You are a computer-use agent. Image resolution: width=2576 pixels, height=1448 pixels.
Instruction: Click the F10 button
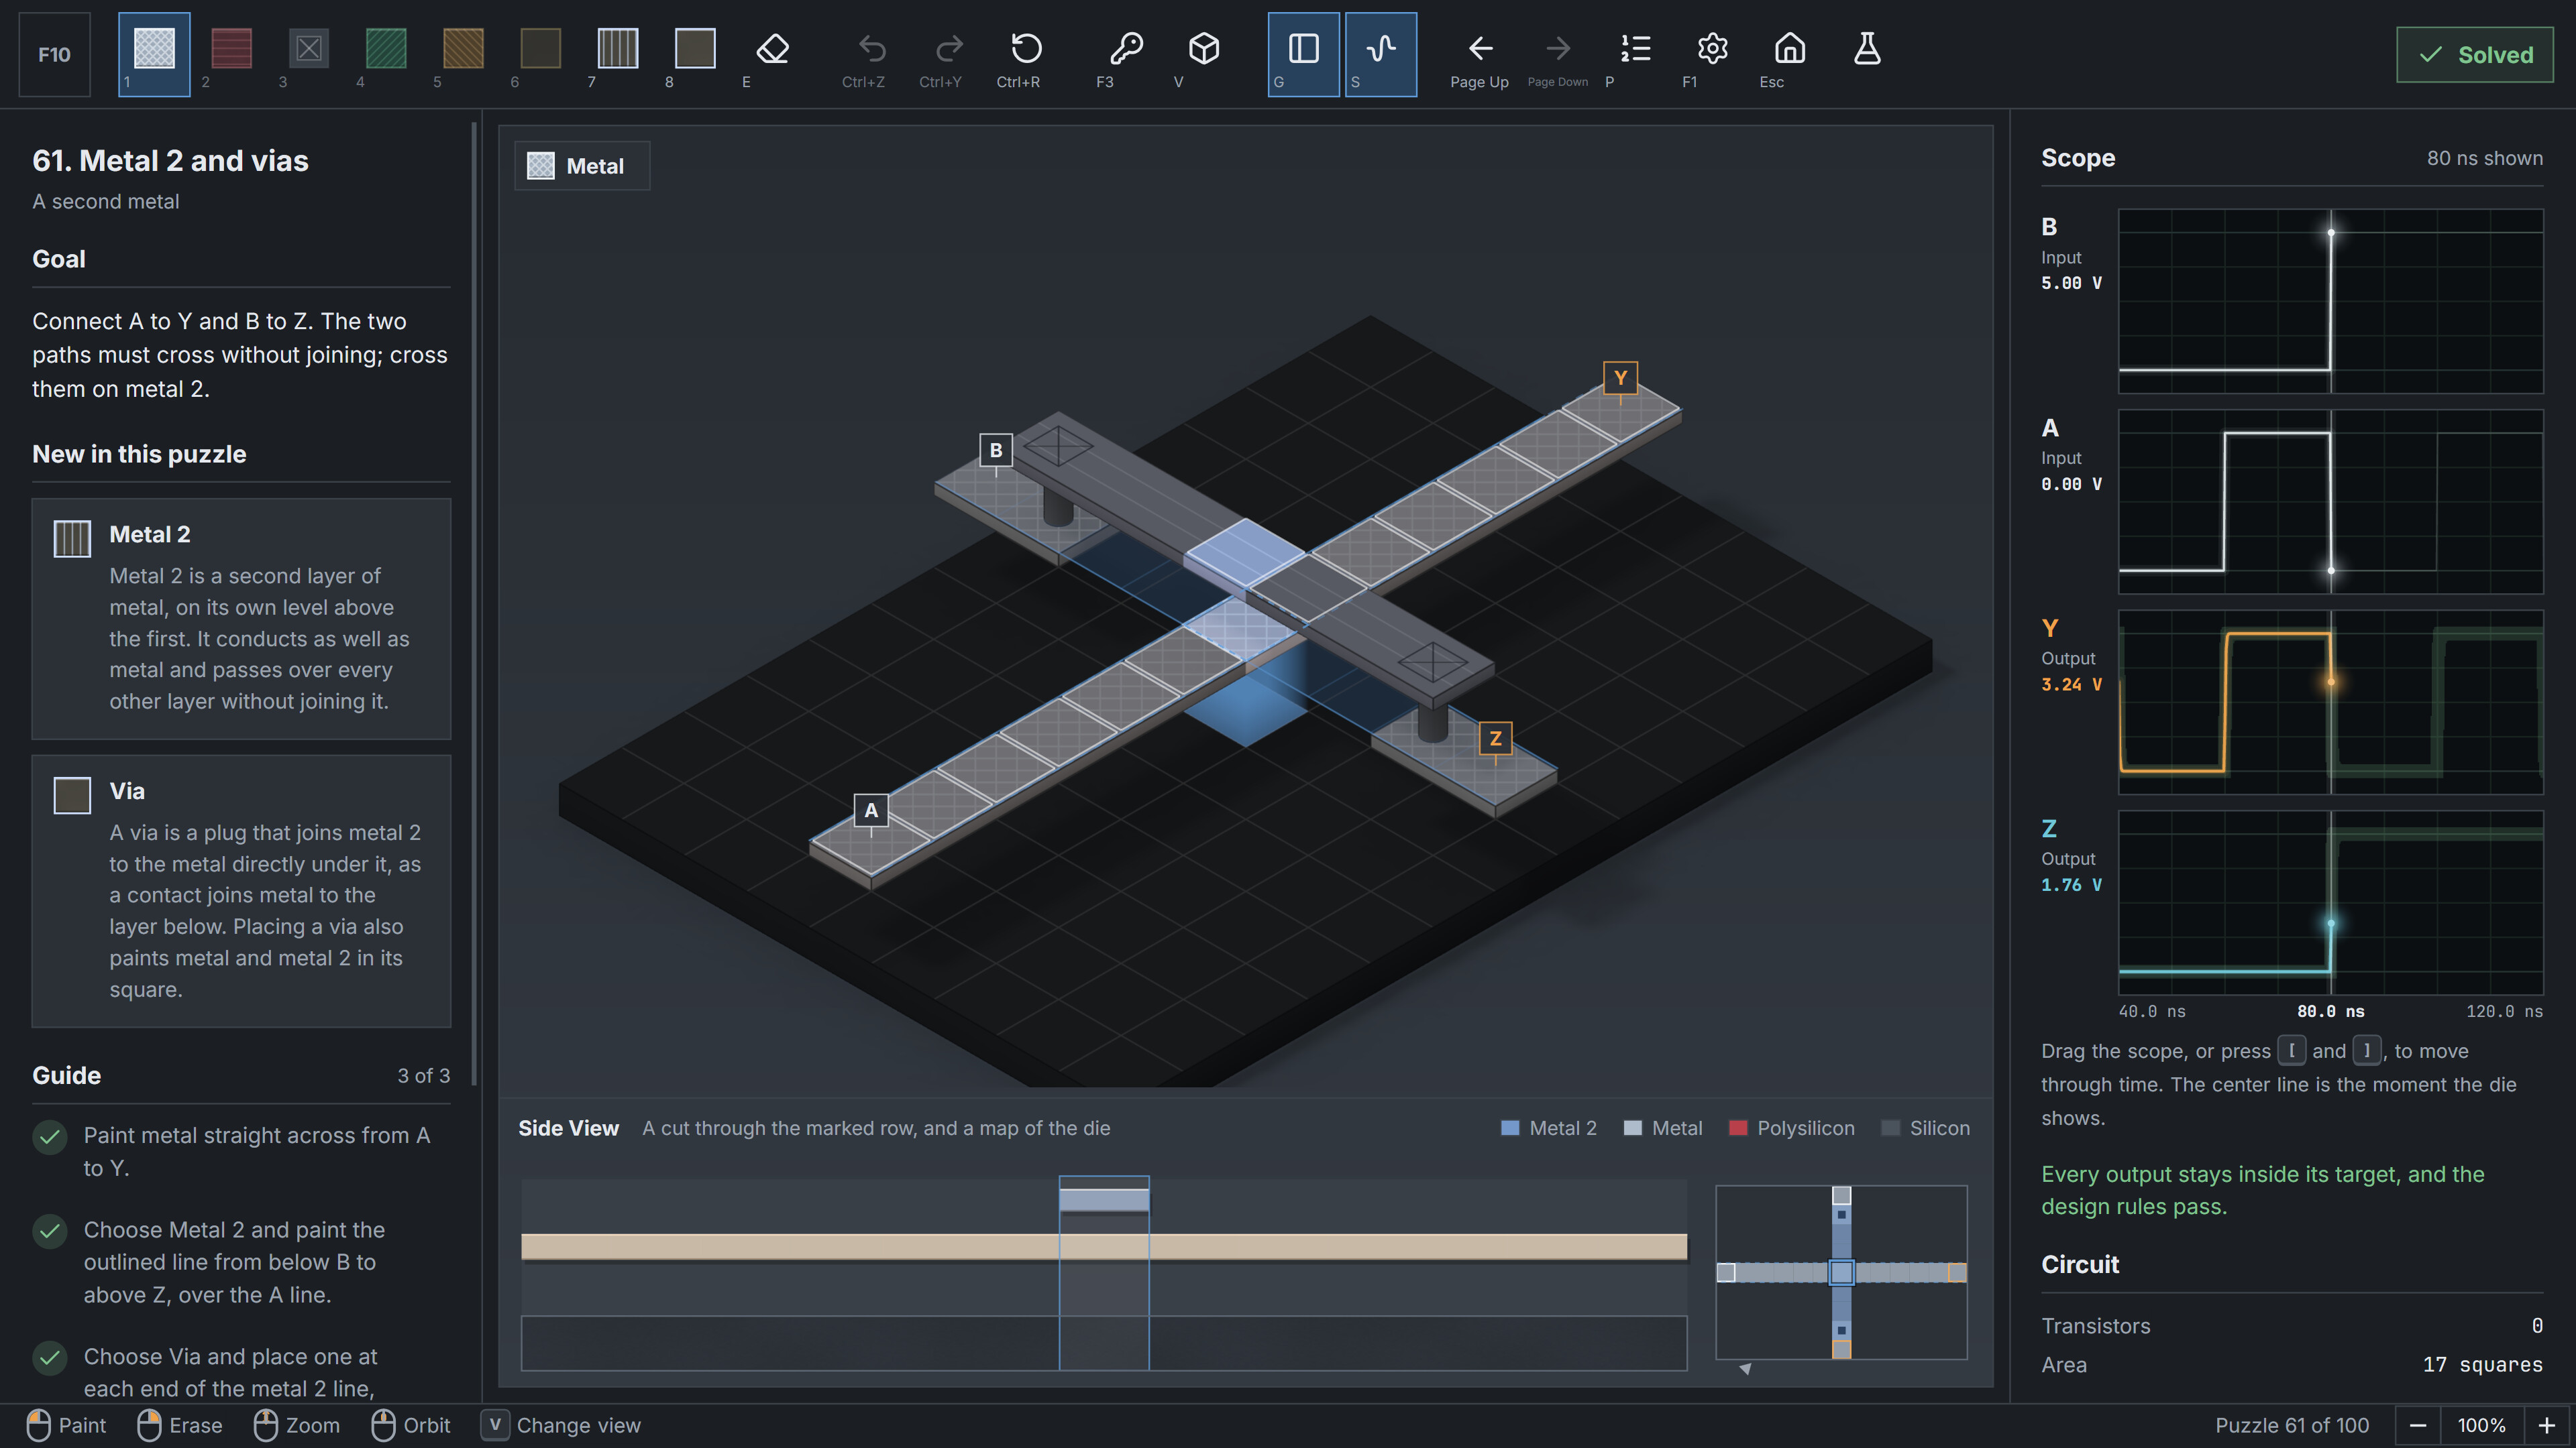[54, 54]
